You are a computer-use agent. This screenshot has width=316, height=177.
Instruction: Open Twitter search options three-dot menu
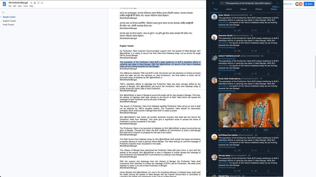pyautogui.click(x=278, y=3)
